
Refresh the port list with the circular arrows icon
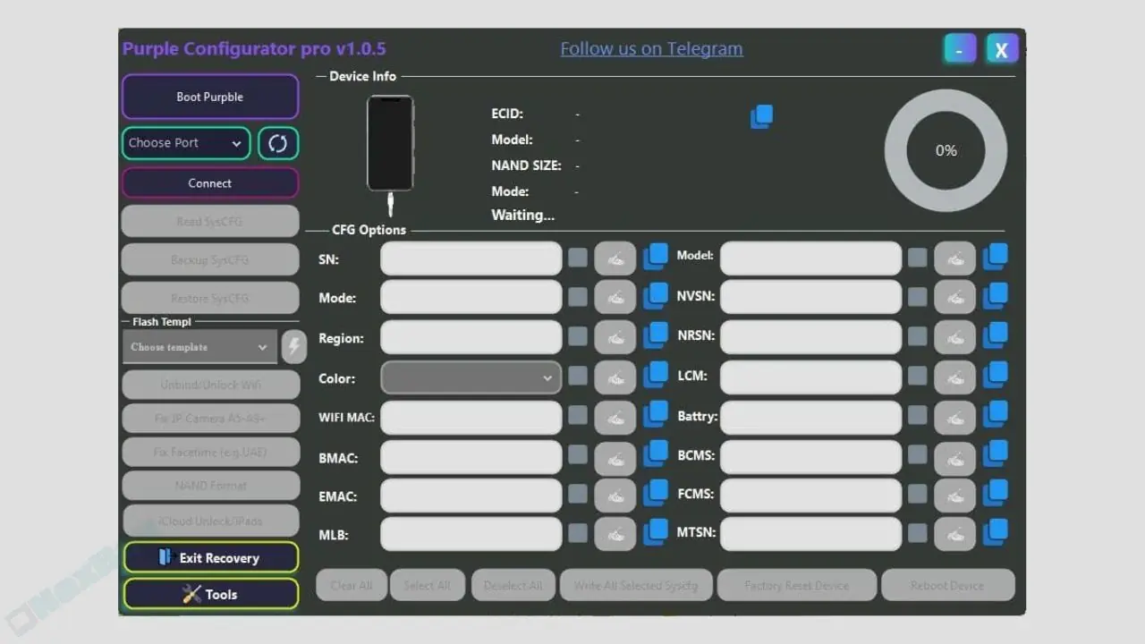[x=277, y=143]
